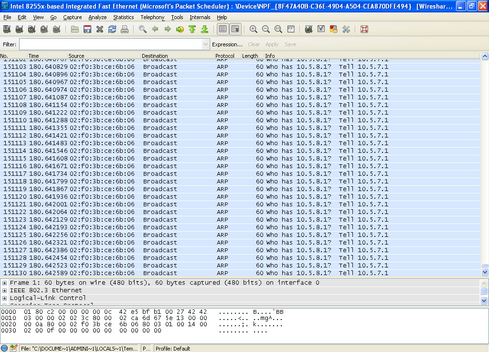Reload the current capture file
The width and height of the screenshot is (489, 352).
point(112,29)
